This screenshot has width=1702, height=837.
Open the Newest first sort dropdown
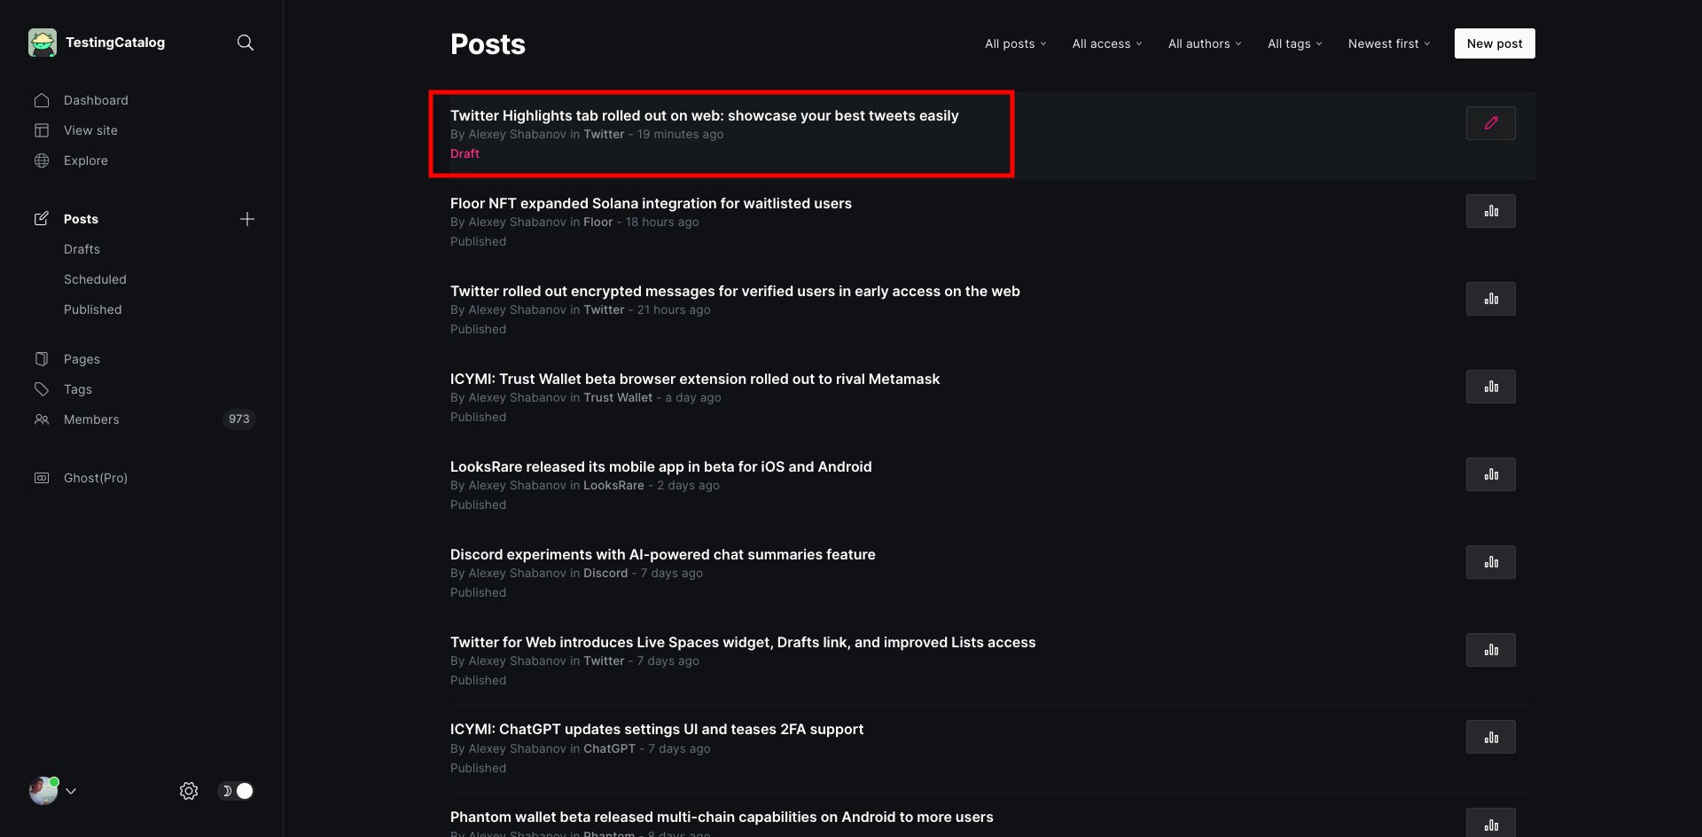pyautogui.click(x=1389, y=43)
